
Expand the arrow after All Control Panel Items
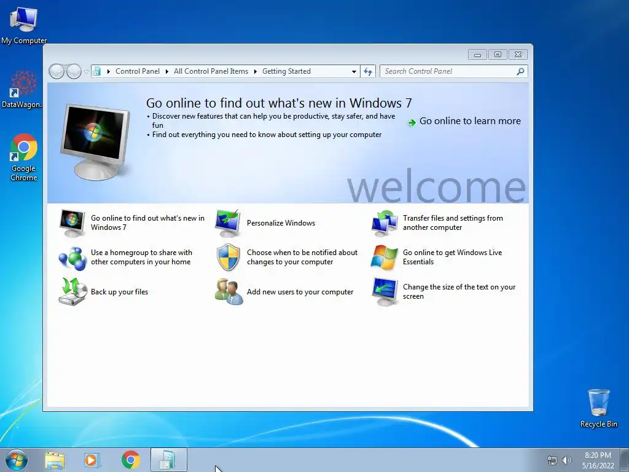tap(255, 71)
